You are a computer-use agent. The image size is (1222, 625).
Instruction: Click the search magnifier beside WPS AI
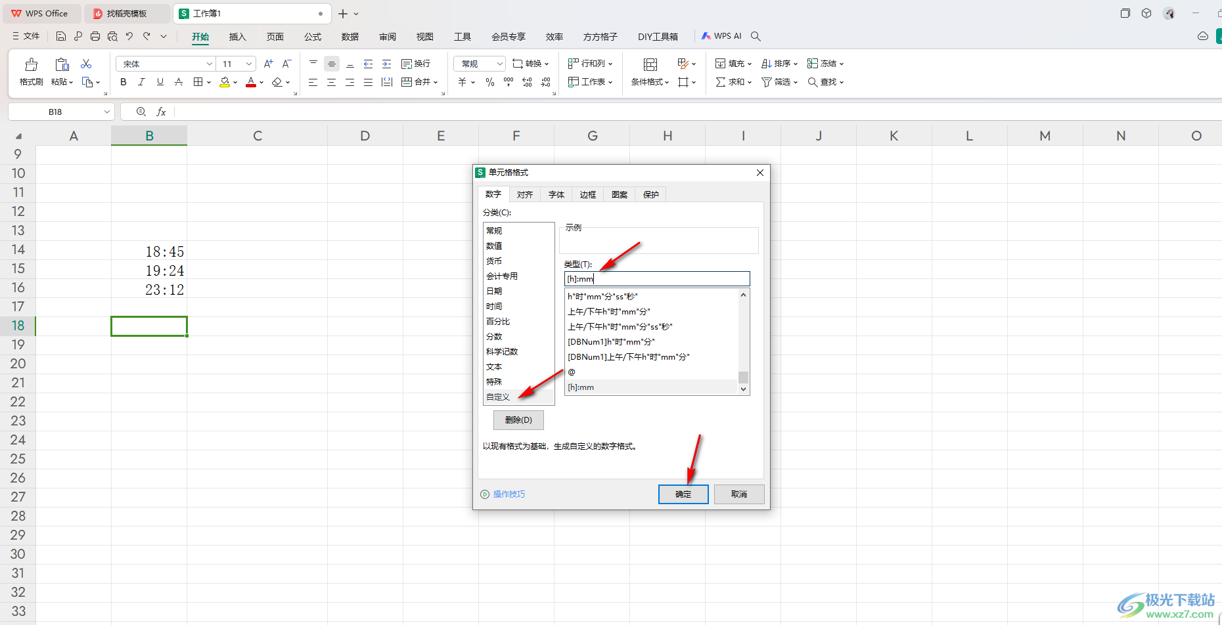coord(756,36)
